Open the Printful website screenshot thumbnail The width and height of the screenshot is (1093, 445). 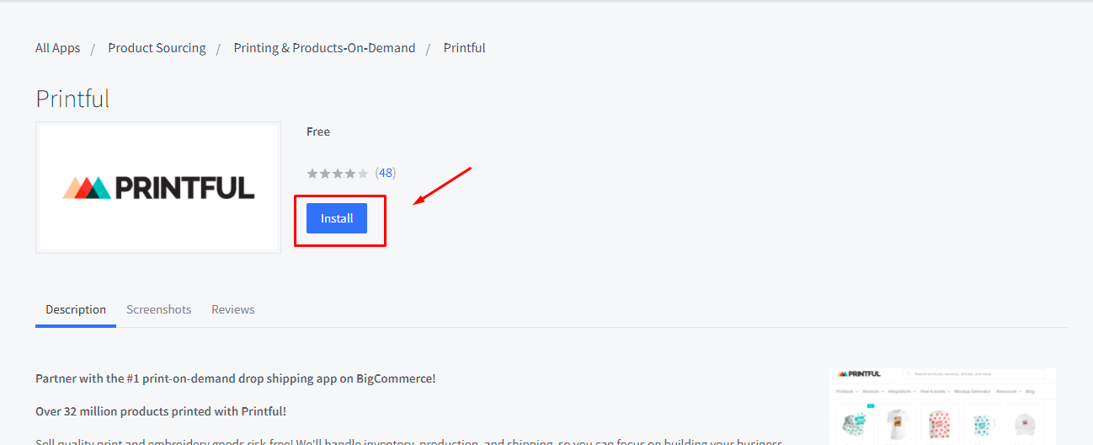point(942,405)
